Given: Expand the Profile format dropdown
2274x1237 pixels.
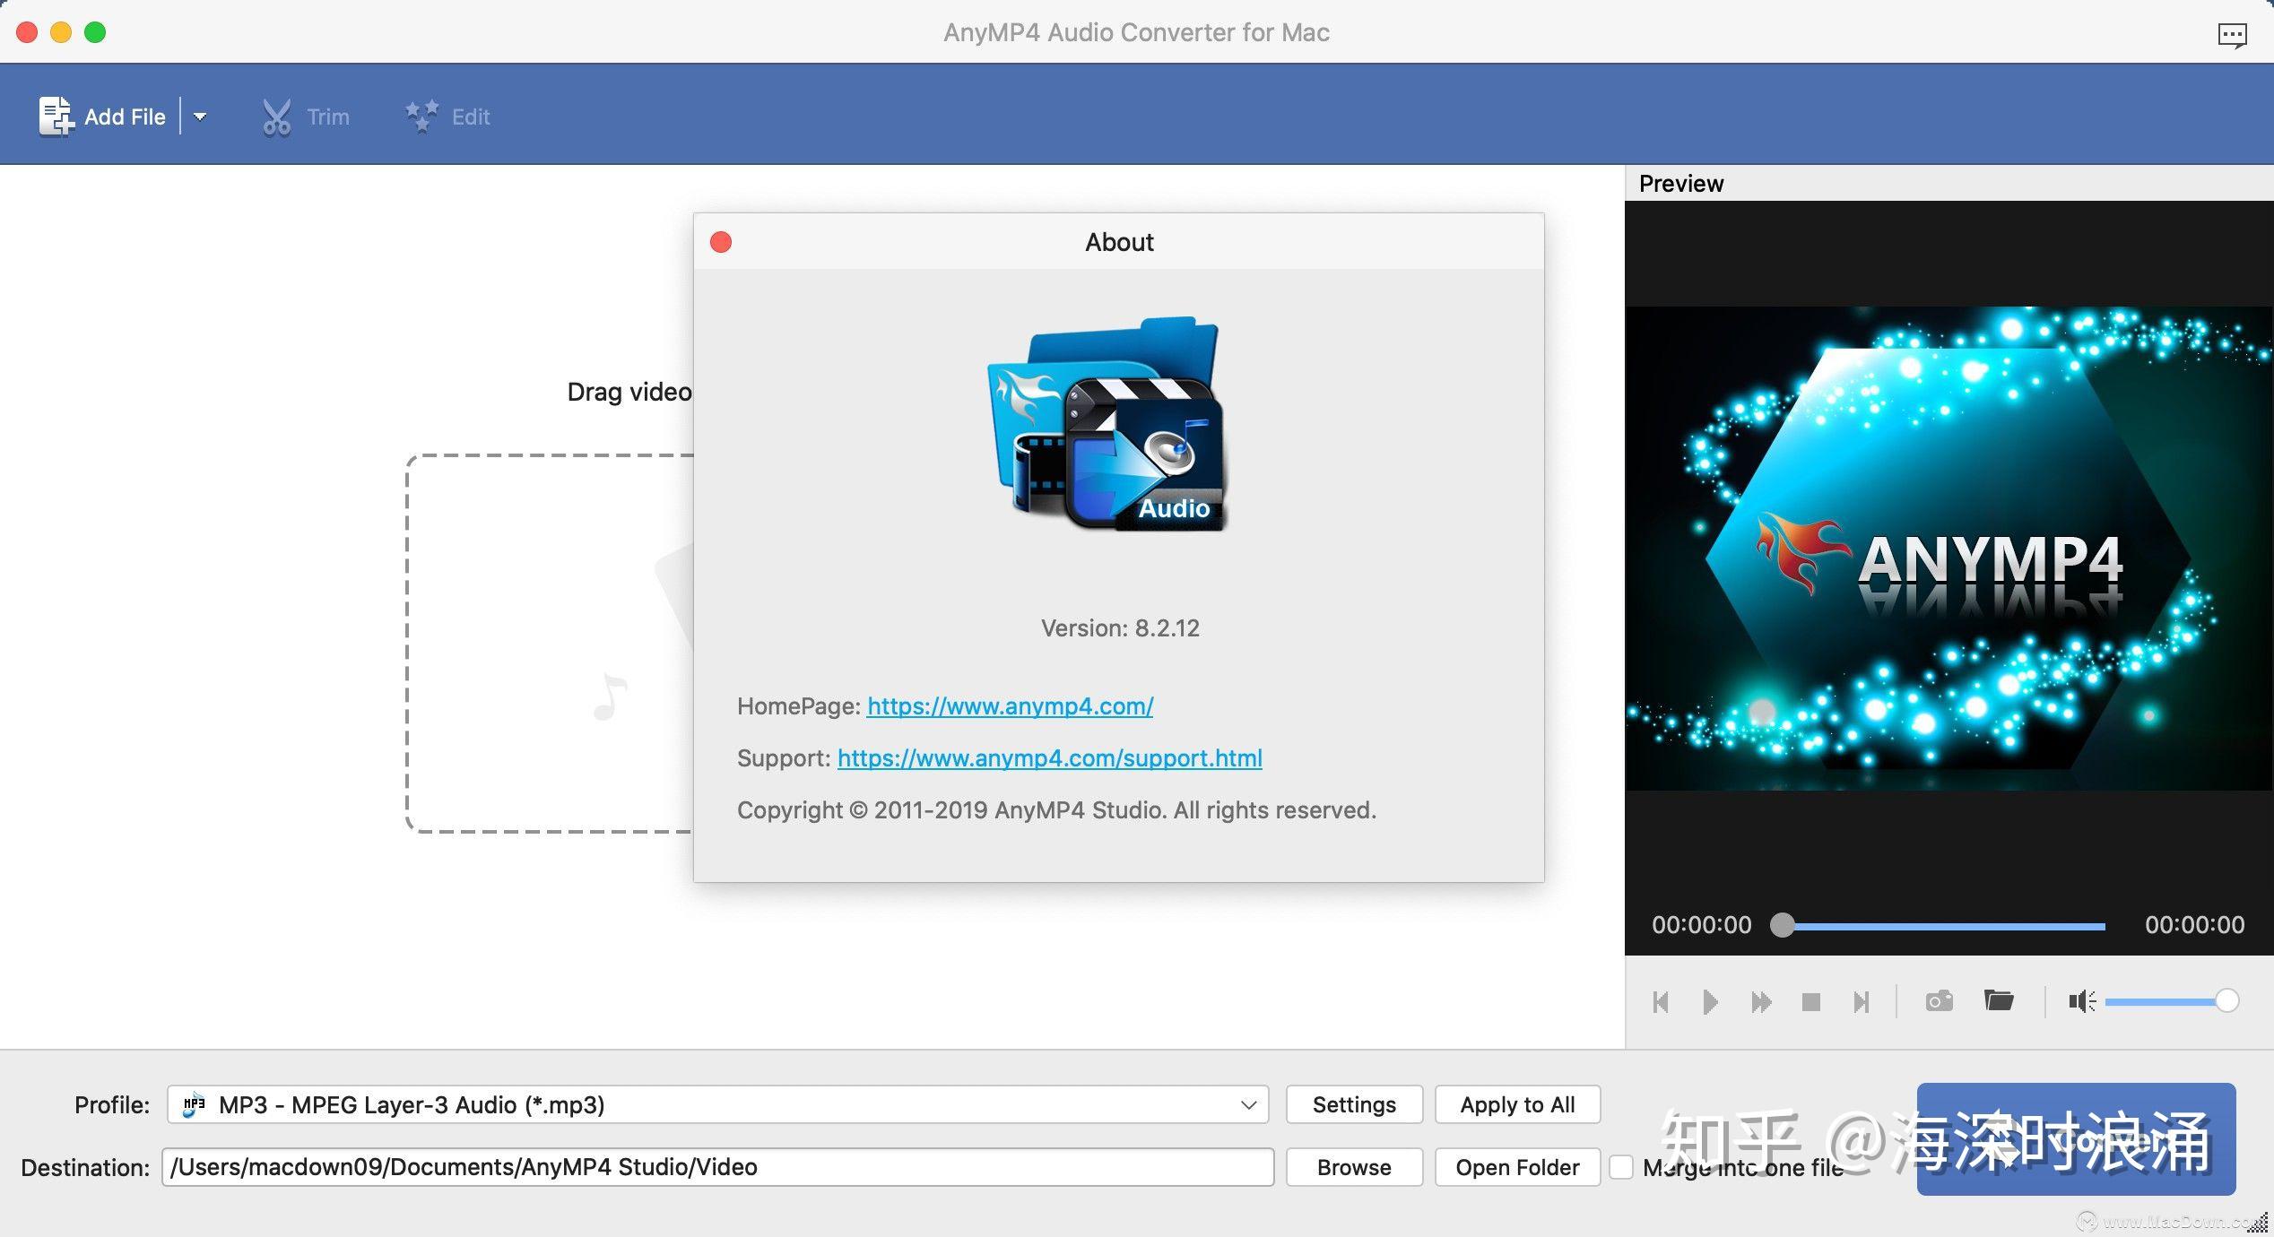Looking at the screenshot, I should 1247,1104.
